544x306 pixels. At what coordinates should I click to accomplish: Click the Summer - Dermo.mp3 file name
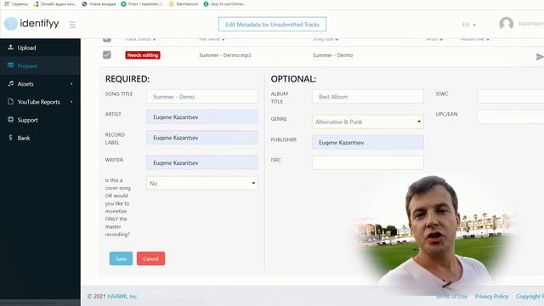[x=224, y=55]
